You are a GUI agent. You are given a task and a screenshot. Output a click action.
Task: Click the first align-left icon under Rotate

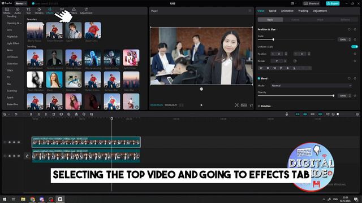[261, 68]
